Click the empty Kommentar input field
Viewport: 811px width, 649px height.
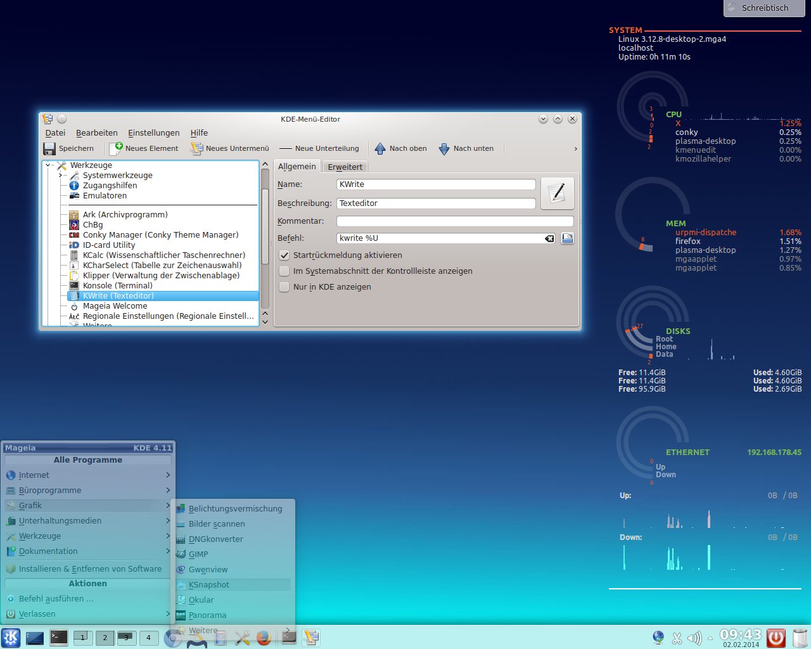(455, 221)
